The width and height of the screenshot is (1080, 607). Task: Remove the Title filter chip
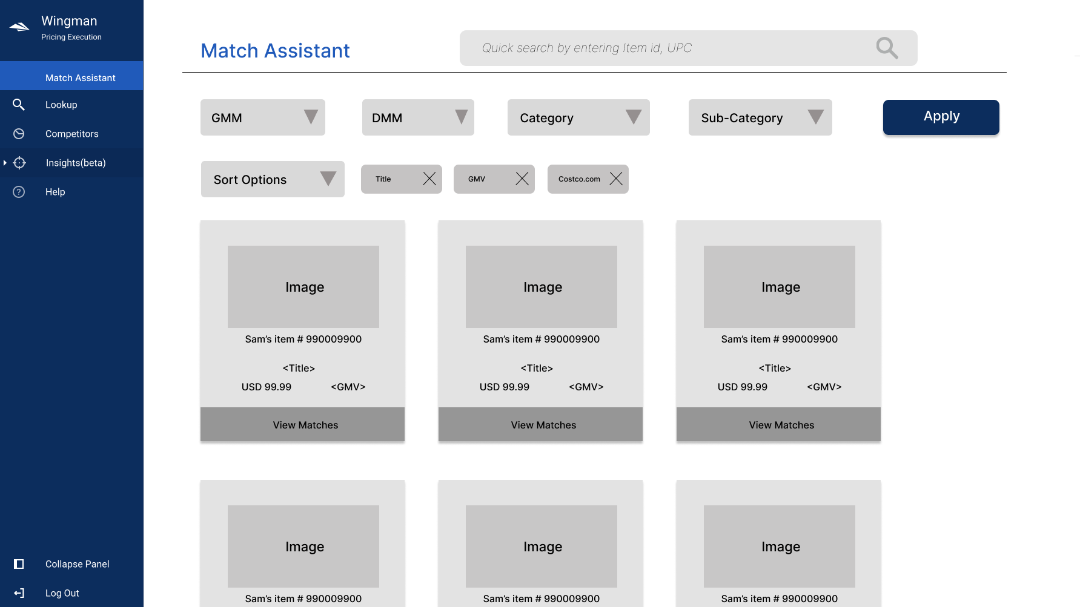tap(429, 179)
